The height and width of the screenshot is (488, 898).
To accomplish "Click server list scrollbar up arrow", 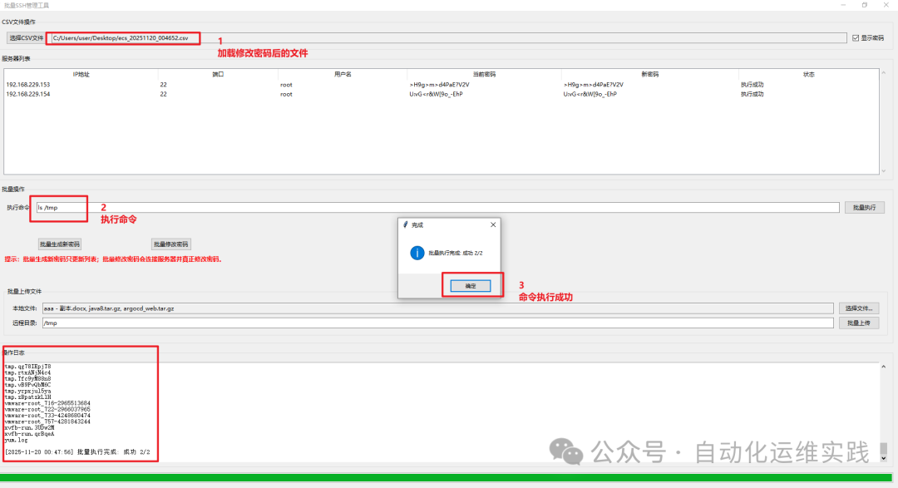I will tap(884, 72).
